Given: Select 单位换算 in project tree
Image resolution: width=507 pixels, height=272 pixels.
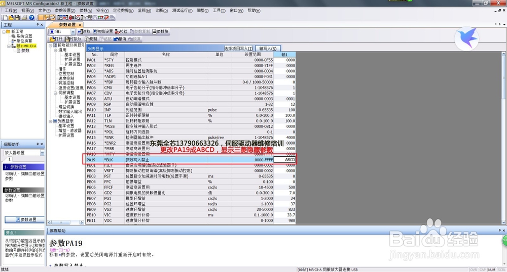Looking at the screenshot, I should click(x=24, y=41).
